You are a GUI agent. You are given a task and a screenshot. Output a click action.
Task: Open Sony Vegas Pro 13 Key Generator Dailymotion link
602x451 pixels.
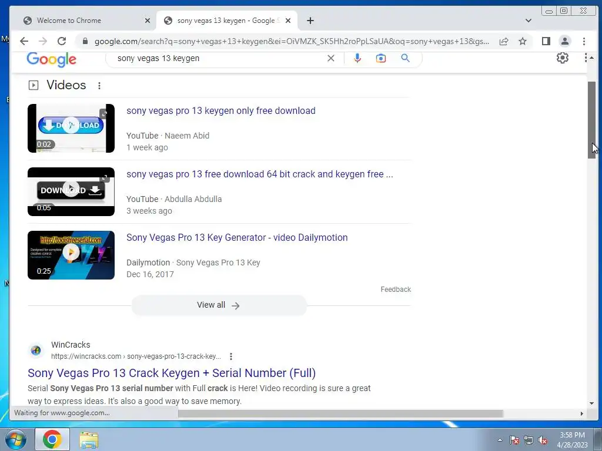click(x=237, y=238)
